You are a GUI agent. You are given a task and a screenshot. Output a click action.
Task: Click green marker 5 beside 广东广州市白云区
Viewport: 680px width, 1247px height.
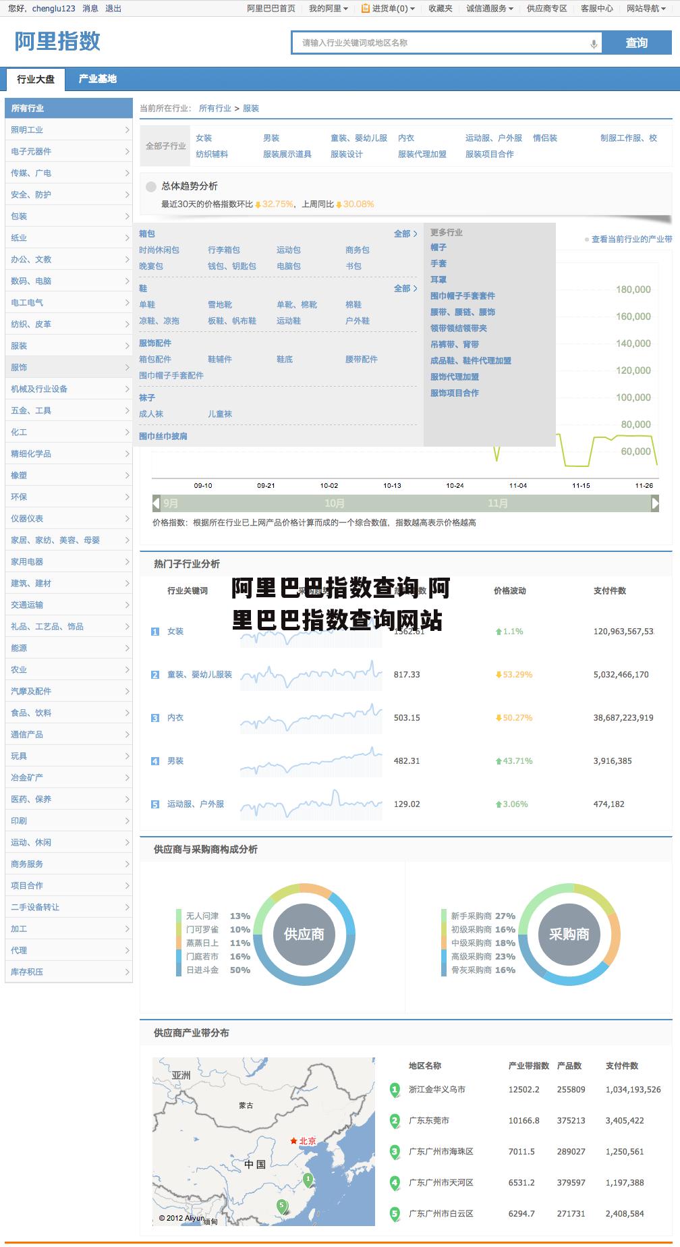(x=395, y=1214)
